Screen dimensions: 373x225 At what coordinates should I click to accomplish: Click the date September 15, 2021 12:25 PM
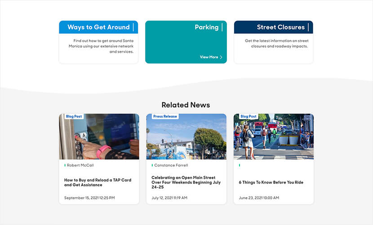coord(89,198)
